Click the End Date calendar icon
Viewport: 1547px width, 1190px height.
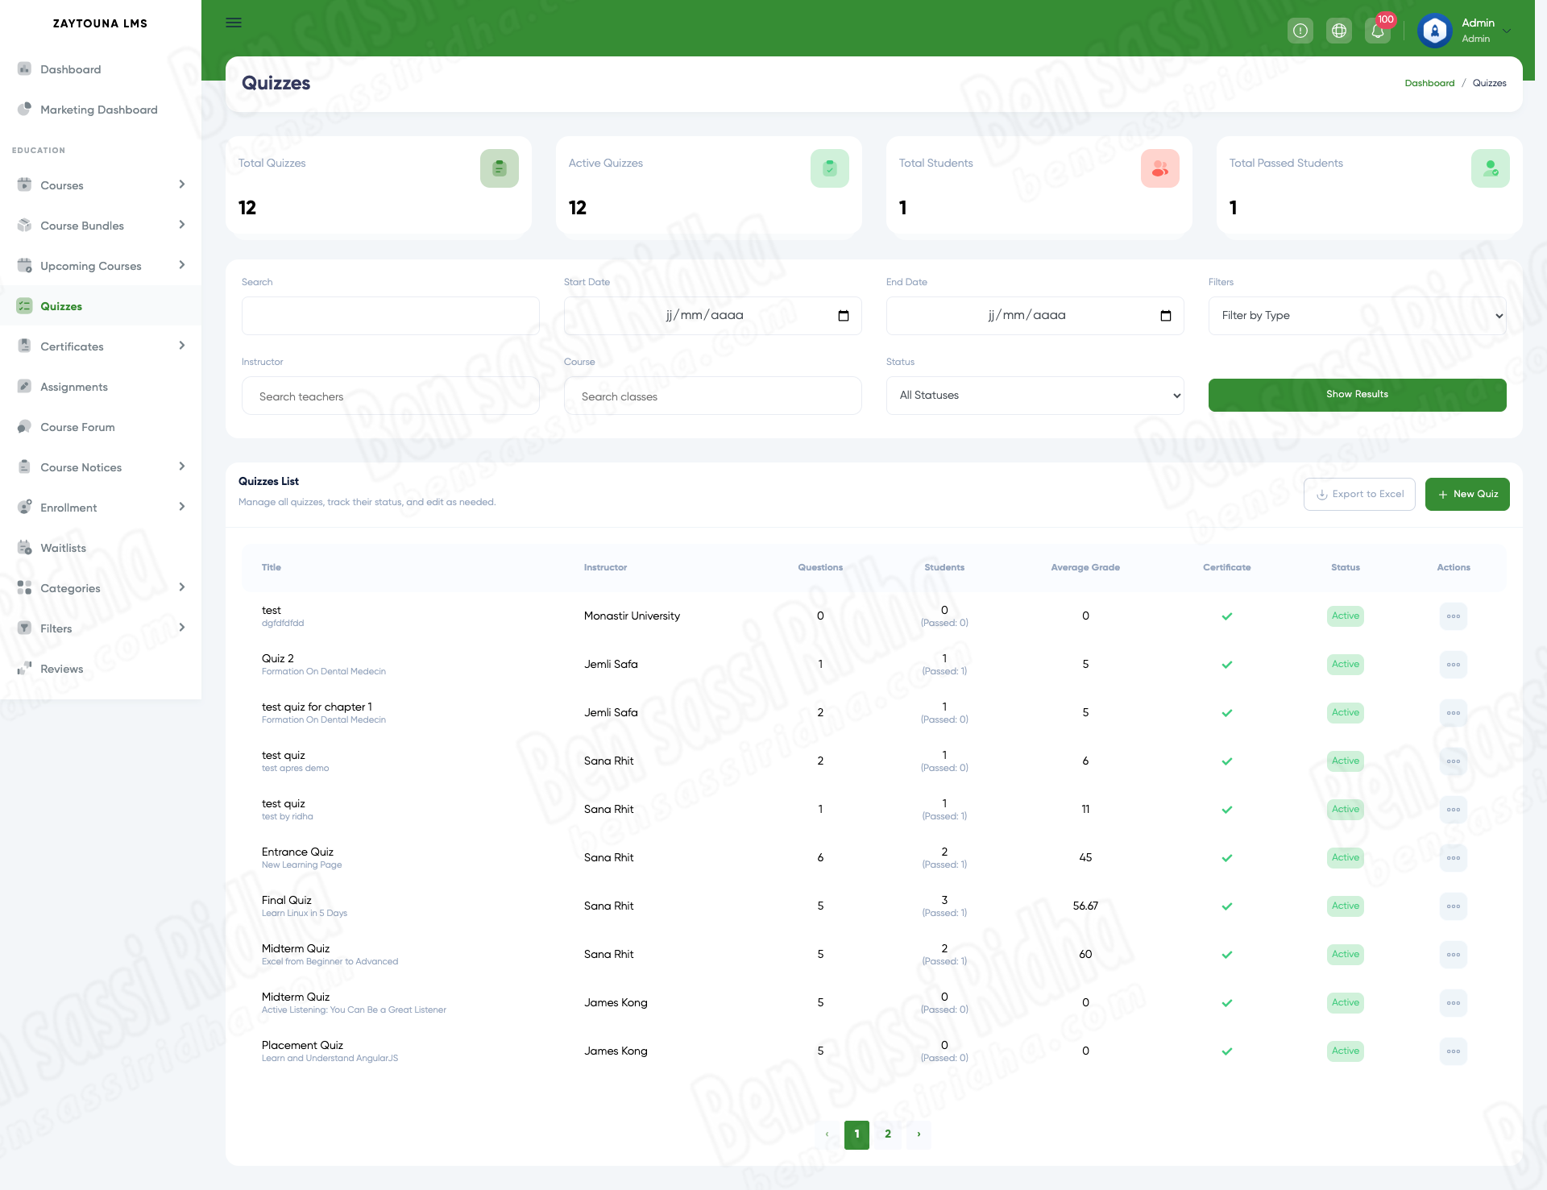click(x=1166, y=316)
